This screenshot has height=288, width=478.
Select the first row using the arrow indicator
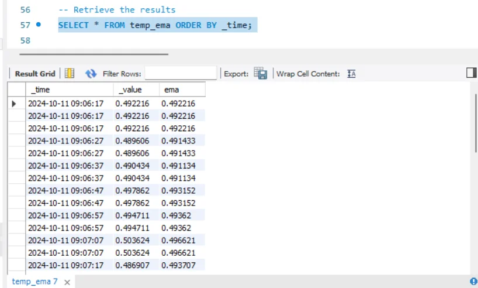tap(15, 104)
